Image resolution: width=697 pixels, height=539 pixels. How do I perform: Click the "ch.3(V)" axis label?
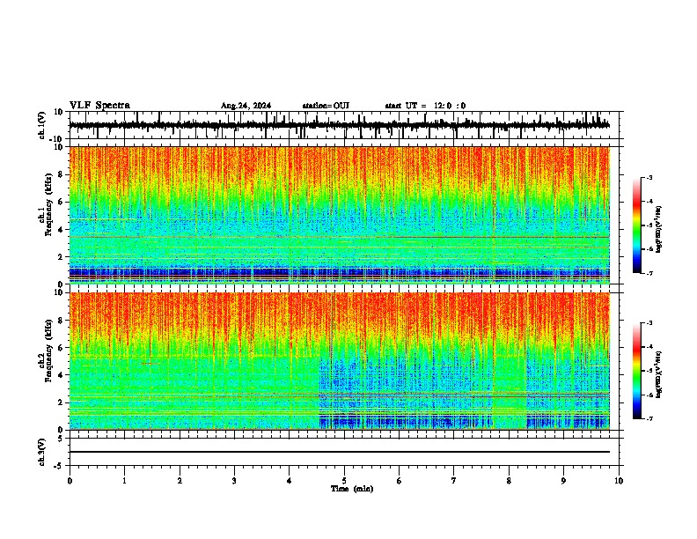(42, 452)
